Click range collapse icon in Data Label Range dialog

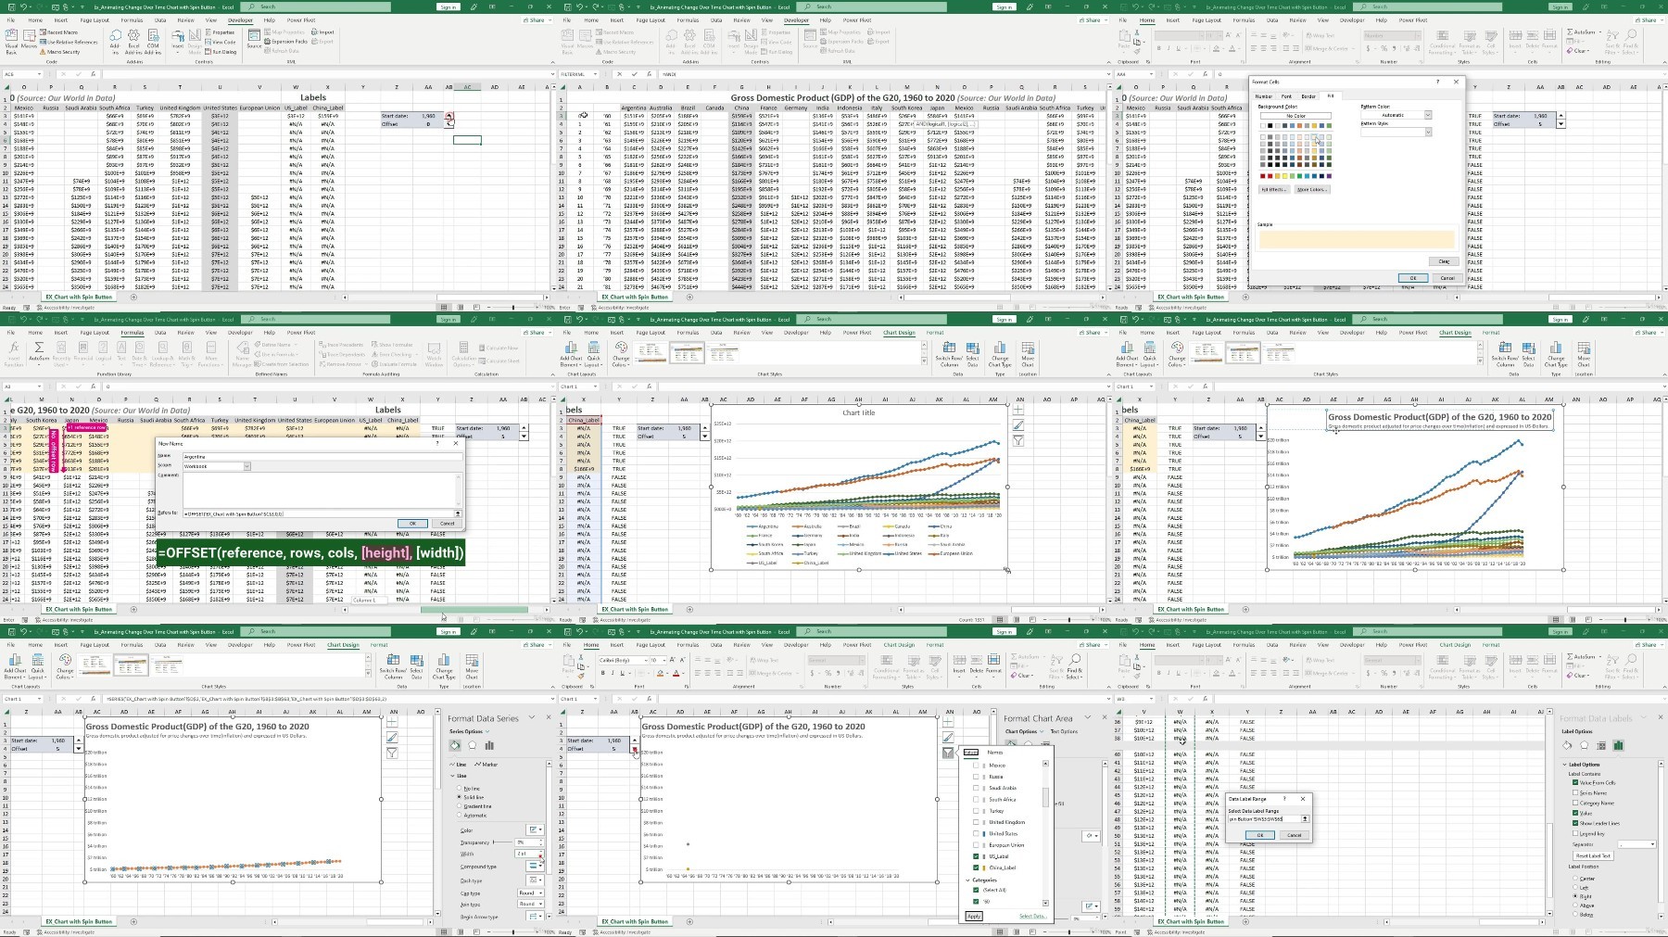pyautogui.click(x=1305, y=819)
